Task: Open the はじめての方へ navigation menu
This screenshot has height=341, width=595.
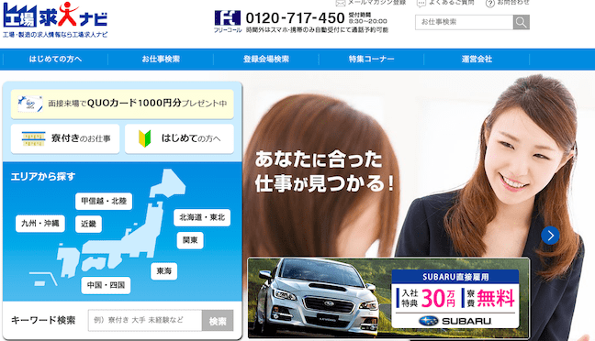Action: tap(55, 59)
